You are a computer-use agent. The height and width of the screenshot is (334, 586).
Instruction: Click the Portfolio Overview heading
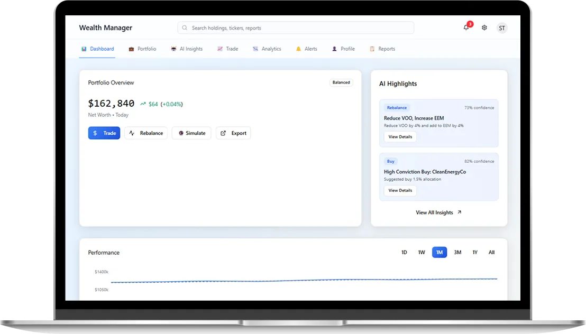(x=111, y=82)
